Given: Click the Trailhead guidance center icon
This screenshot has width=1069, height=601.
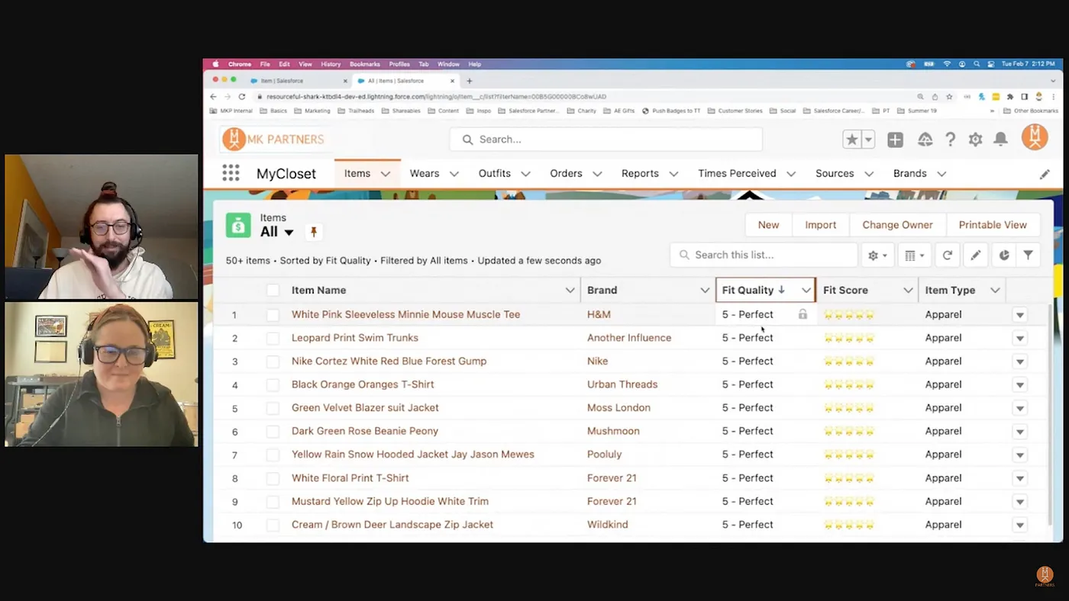Looking at the screenshot, I should [x=925, y=140].
